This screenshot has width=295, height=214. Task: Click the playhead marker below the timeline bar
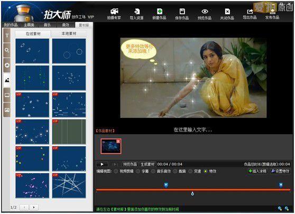192,193
